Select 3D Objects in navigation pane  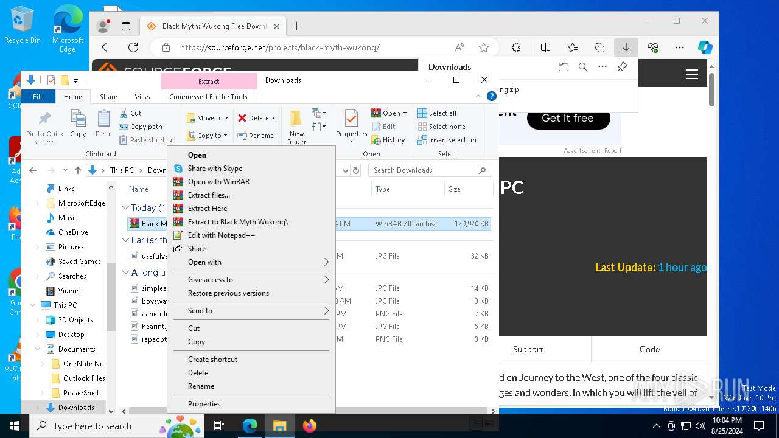point(75,320)
